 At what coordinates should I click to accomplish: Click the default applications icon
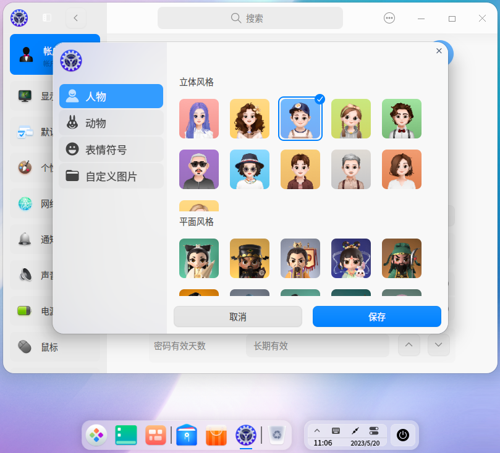click(x=25, y=132)
